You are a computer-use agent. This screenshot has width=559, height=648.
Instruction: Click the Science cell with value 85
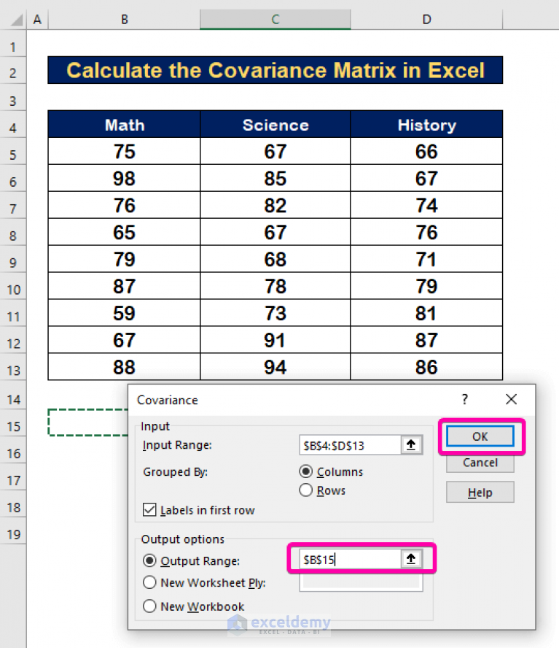coord(275,178)
